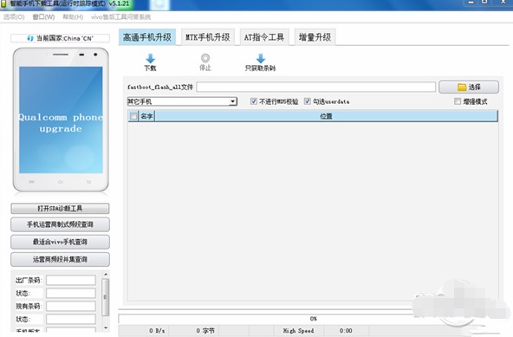Click the 位置 column header
This screenshot has height=337, width=513.
click(x=326, y=116)
